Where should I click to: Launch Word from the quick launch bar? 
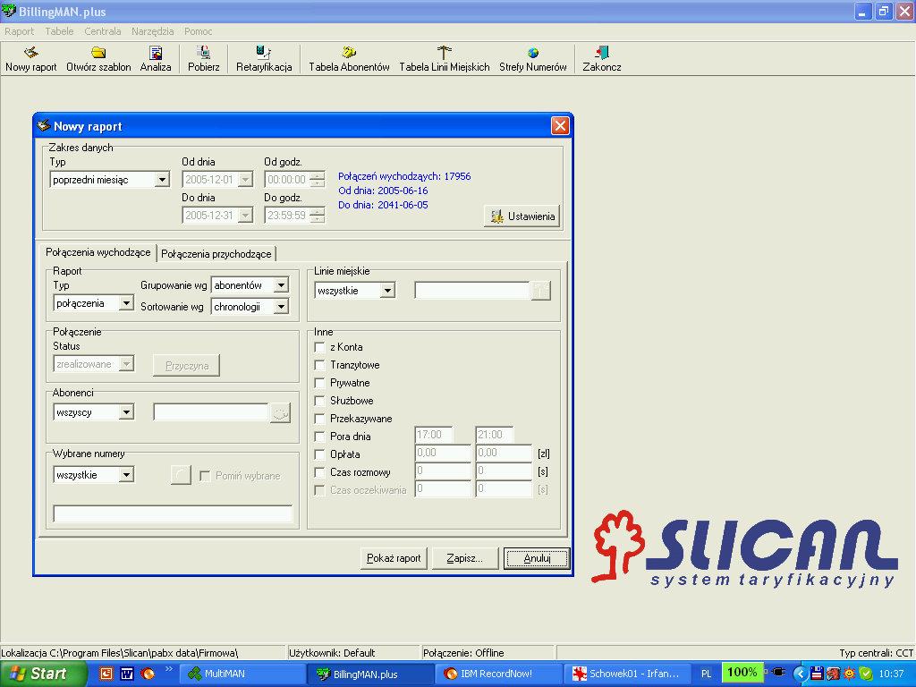coord(127,674)
